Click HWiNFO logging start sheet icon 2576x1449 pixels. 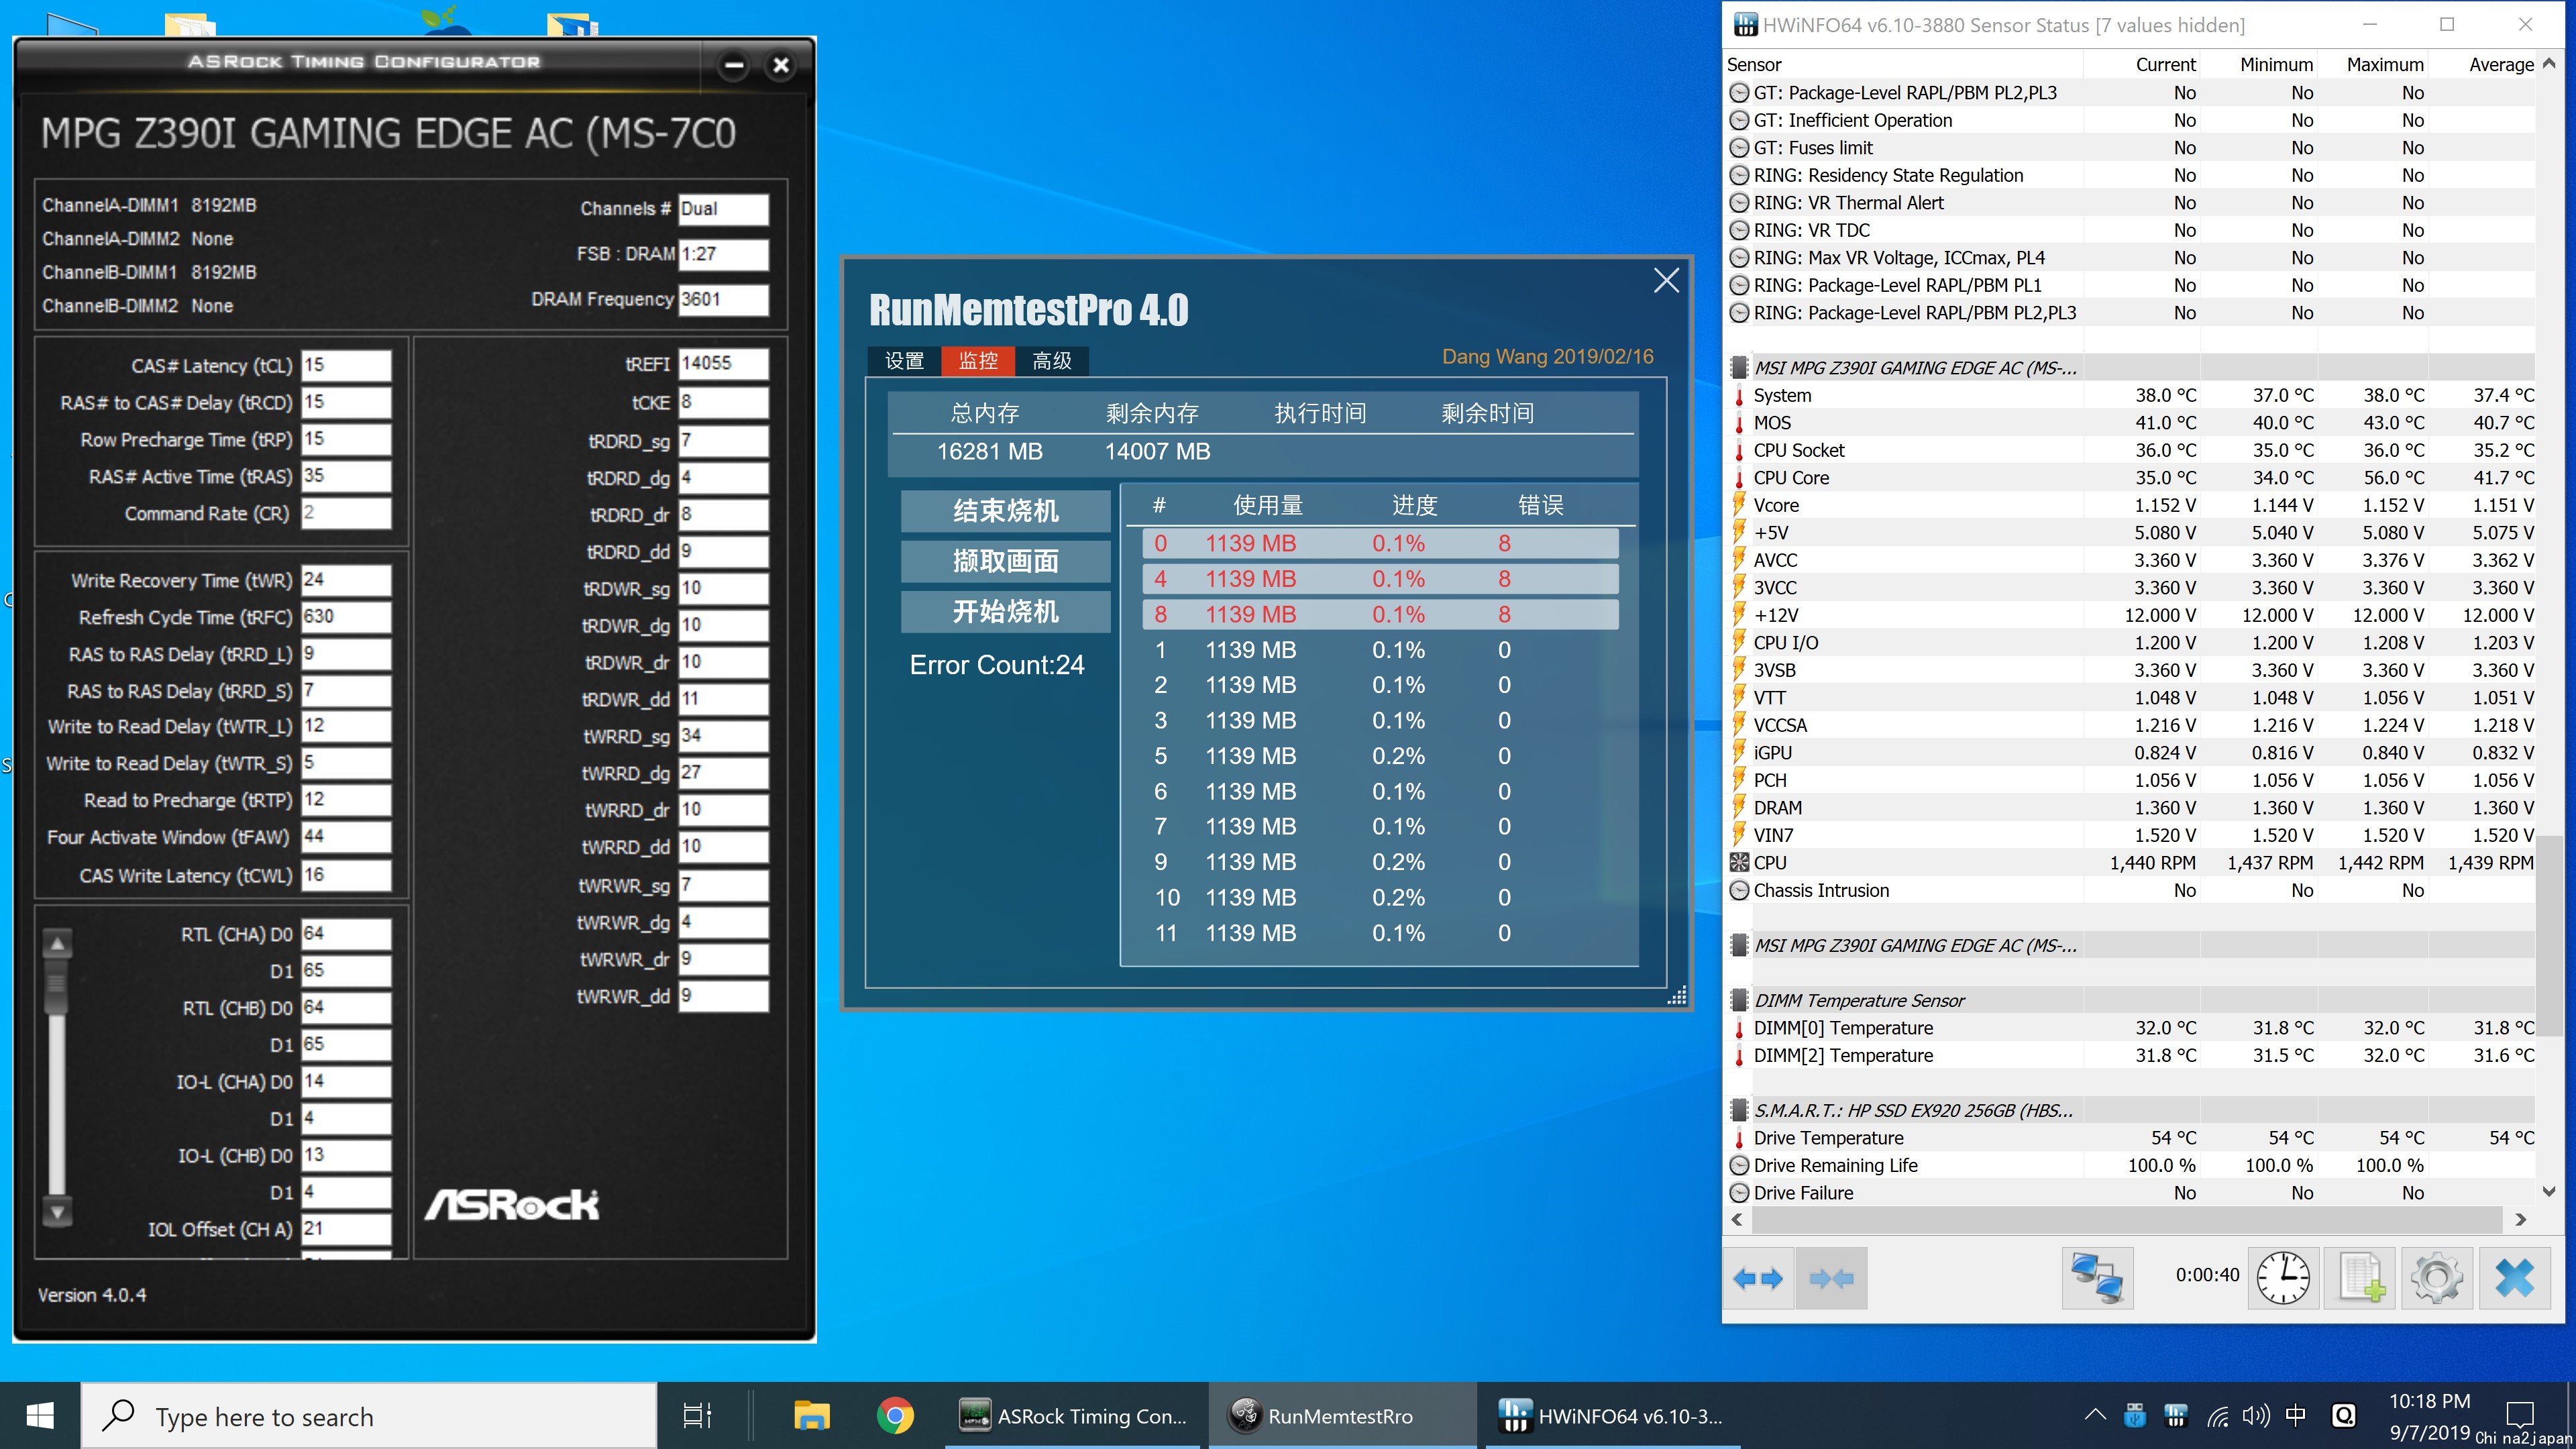click(x=2360, y=1278)
